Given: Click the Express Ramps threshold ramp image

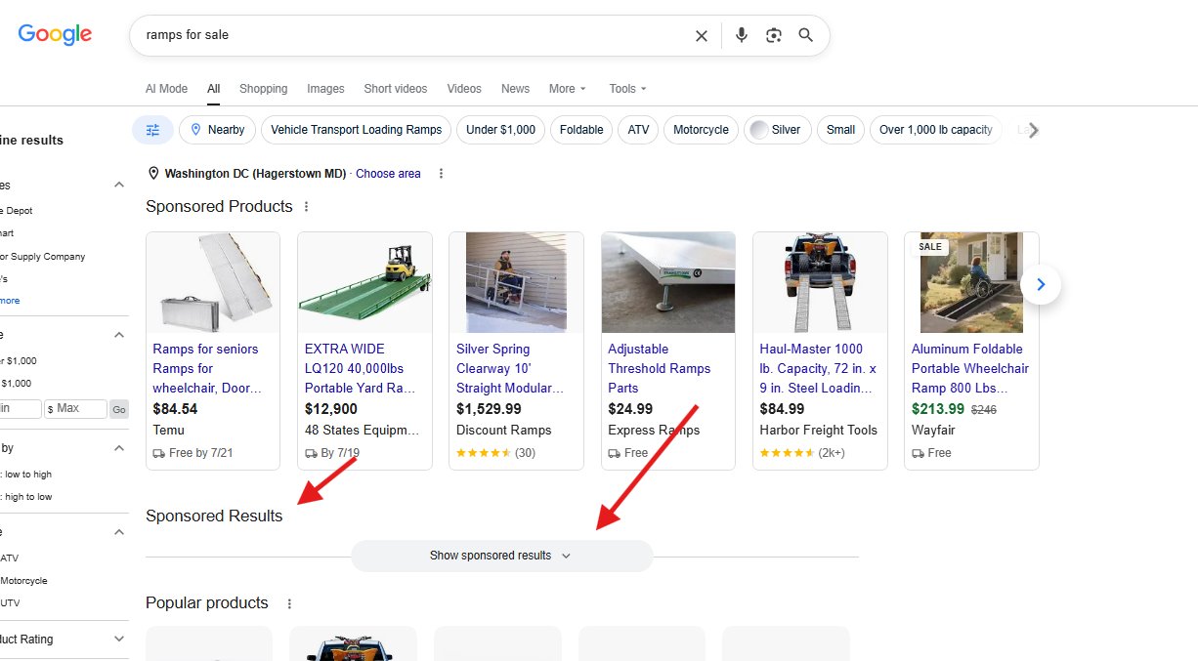Looking at the screenshot, I should pyautogui.click(x=668, y=283).
